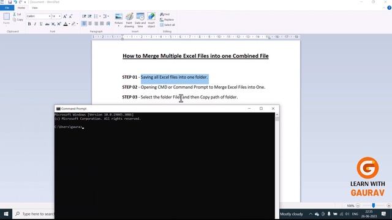Click the taskbar search box

point(34,214)
